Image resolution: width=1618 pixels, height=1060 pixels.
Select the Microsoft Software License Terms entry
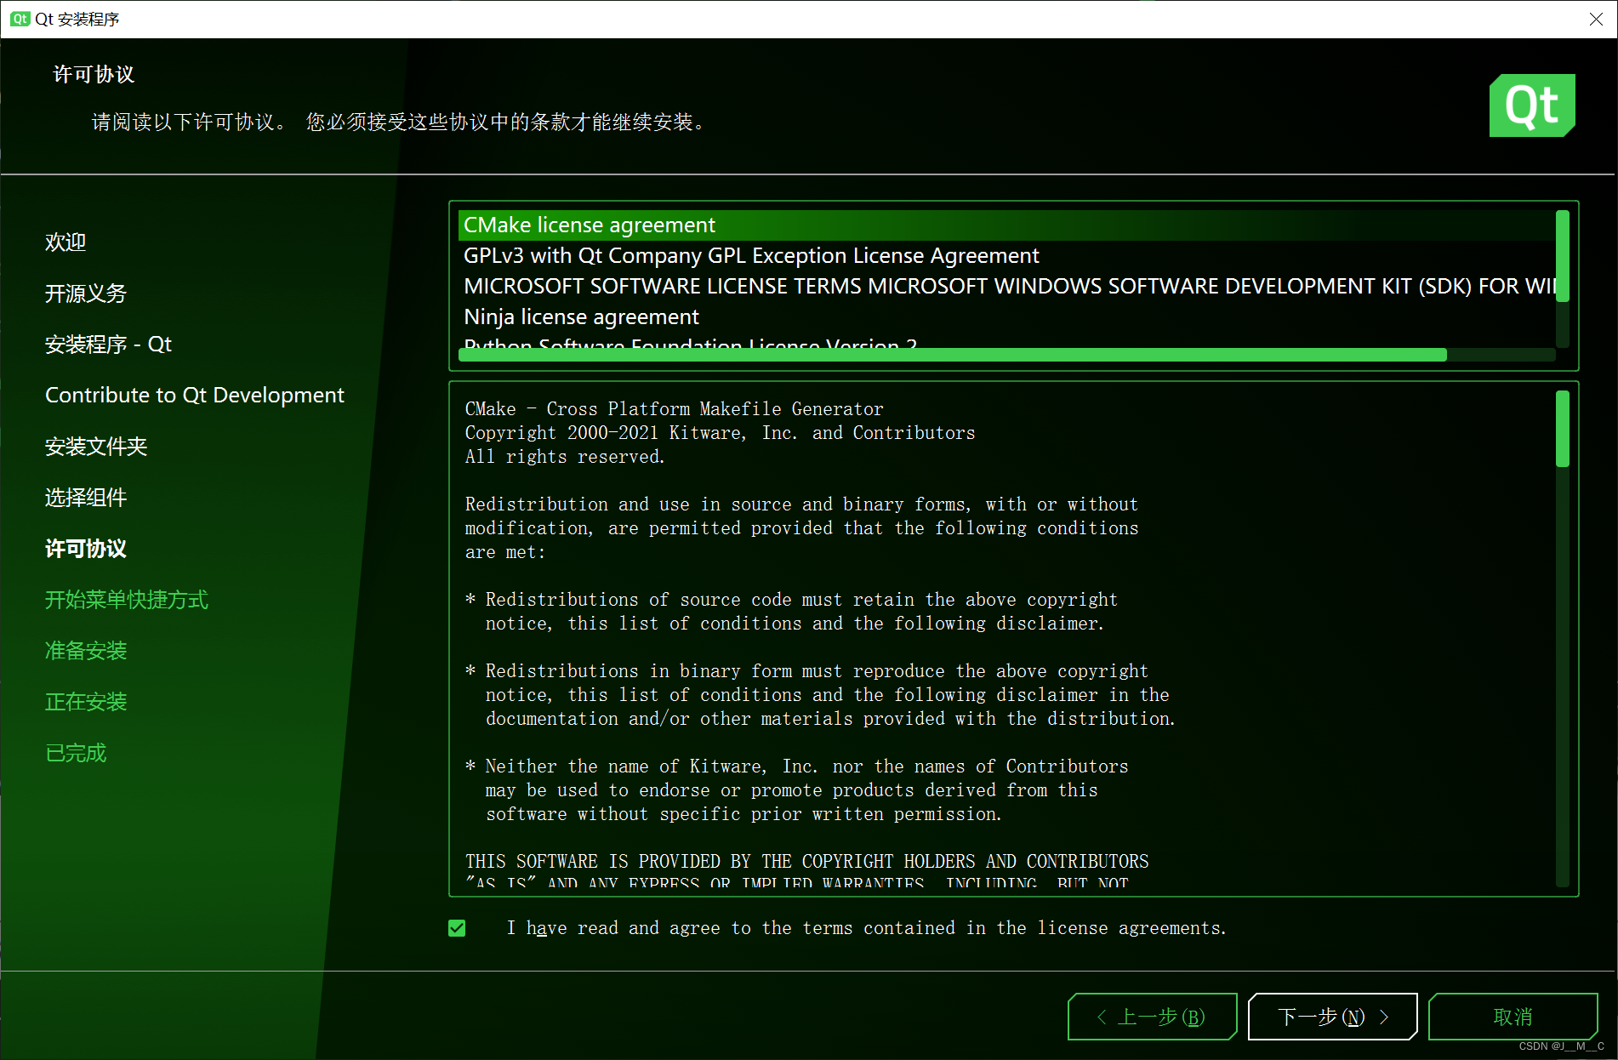[x=1006, y=287]
